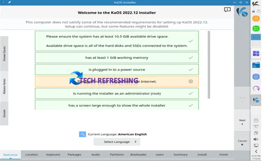Click 'is plugged in to a power source' row
Image resolution: width=262 pixels, height=161 pixels.
click(x=117, y=70)
